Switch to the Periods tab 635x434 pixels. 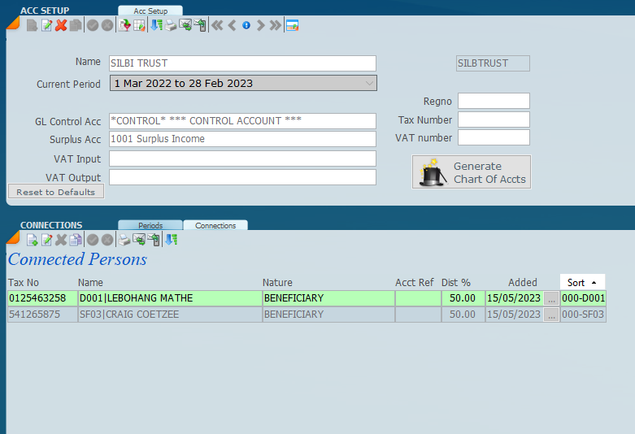coord(150,225)
